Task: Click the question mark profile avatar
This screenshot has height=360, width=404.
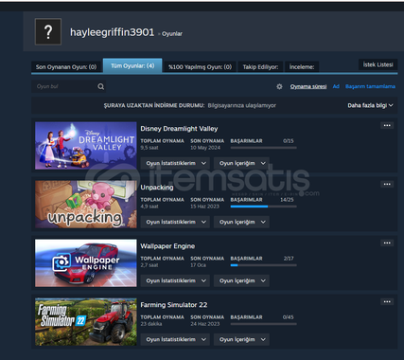Action: (48, 32)
